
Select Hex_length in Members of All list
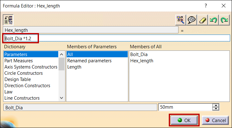[142, 61]
